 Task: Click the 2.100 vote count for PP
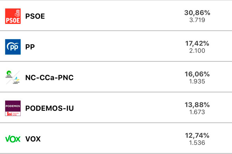(x=197, y=51)
